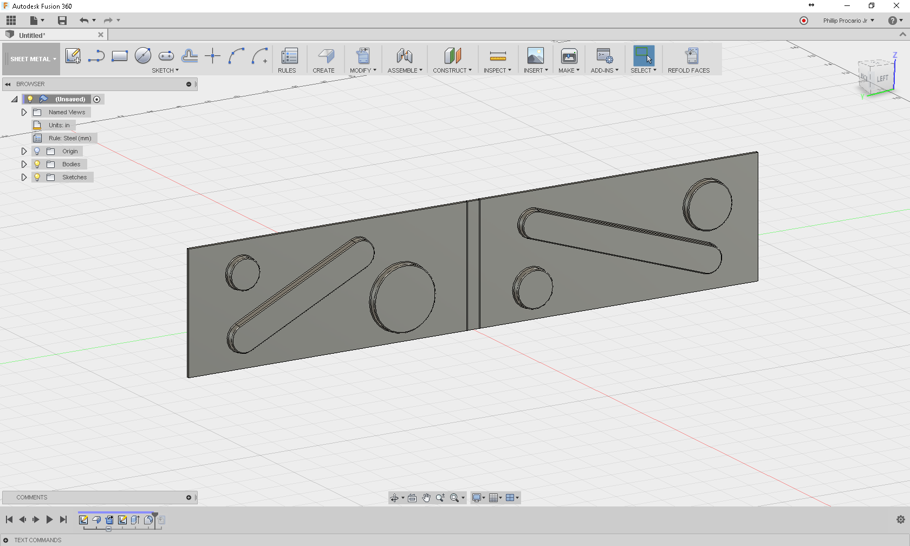Expand the Origin tree node
This screenshot has width=910, height=546.
coord(24,151)
